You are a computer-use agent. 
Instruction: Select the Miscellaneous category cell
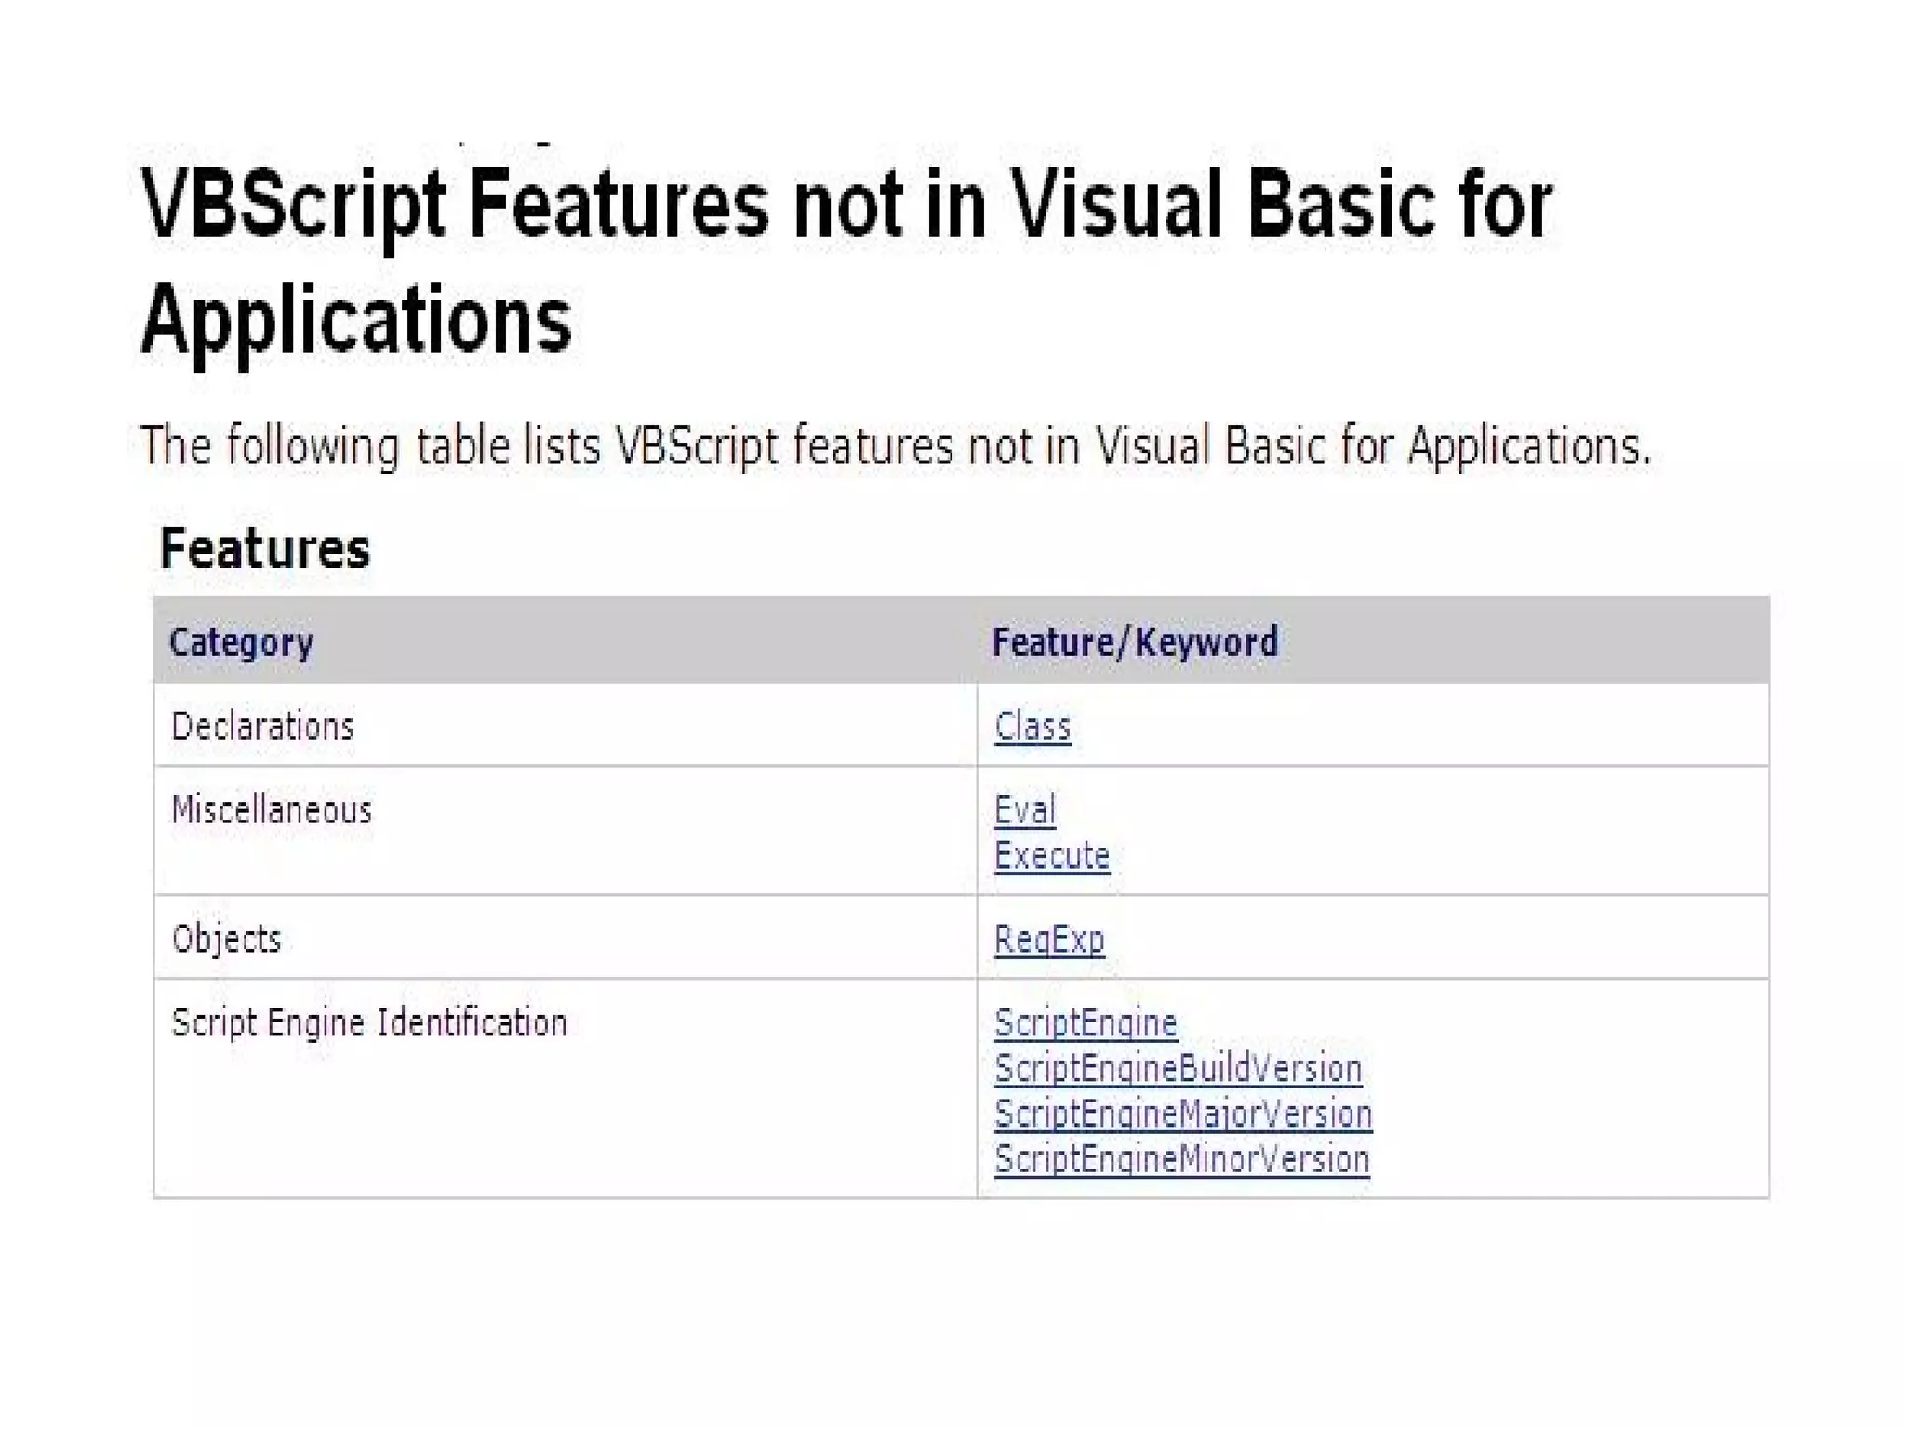coord(272,809)
